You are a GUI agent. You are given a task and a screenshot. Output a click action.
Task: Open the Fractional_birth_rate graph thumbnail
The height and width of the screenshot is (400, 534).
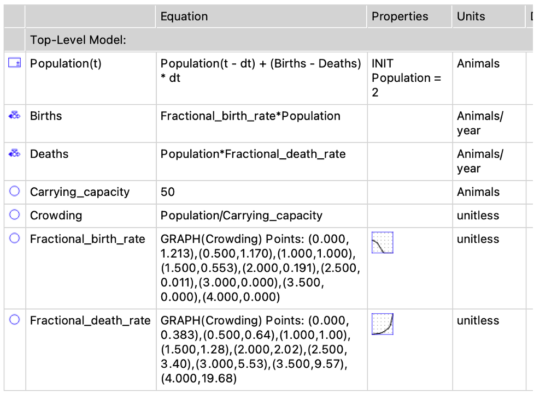click(x=383, y=242)
